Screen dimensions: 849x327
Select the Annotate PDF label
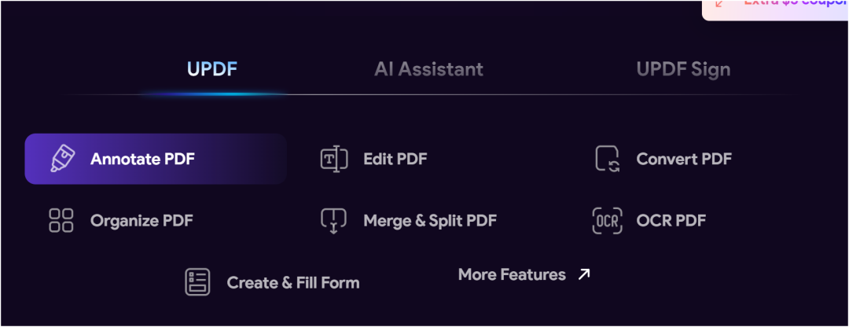142,159
